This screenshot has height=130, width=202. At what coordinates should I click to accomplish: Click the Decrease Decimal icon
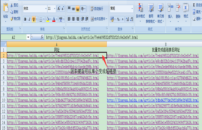pyautogui.click(x=132, y=19)
